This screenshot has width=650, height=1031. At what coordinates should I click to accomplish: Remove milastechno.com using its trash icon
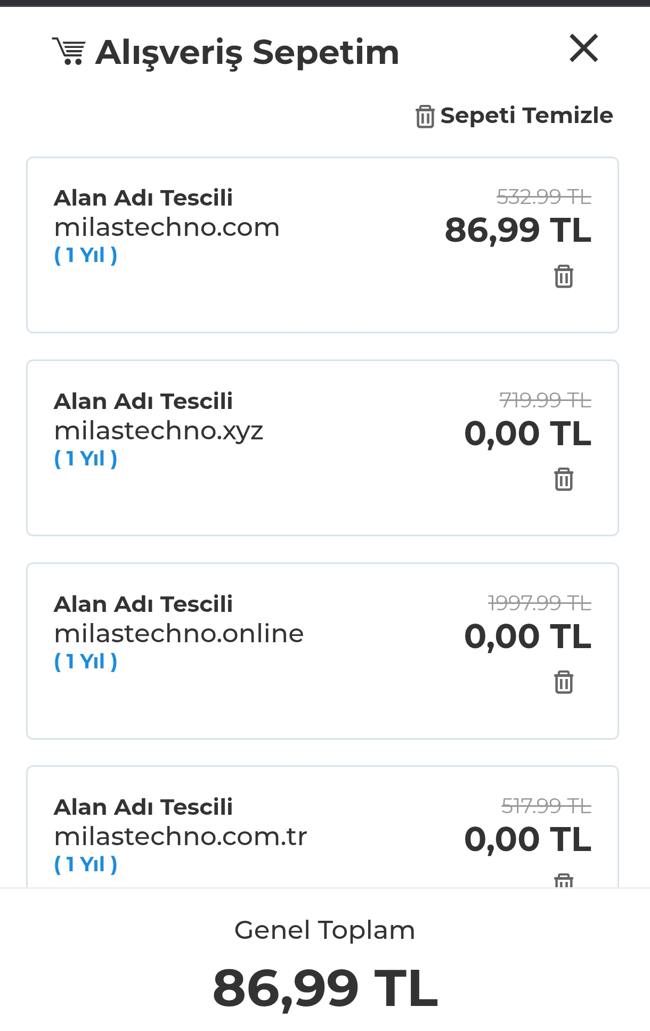click(x=563, y=276)
